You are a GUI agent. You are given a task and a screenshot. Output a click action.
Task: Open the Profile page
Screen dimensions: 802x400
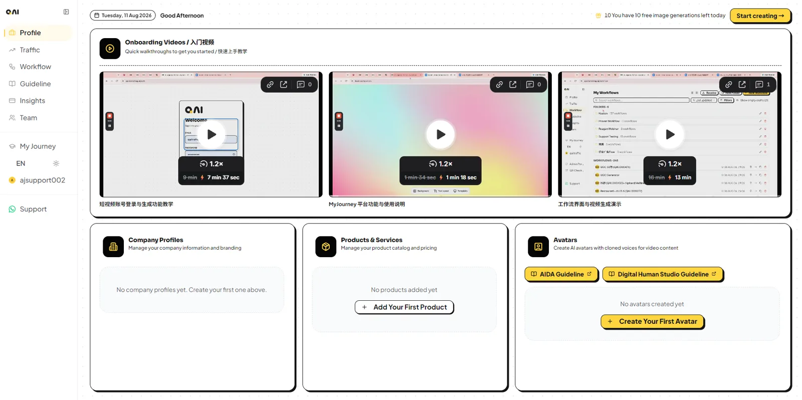(38, 33)
